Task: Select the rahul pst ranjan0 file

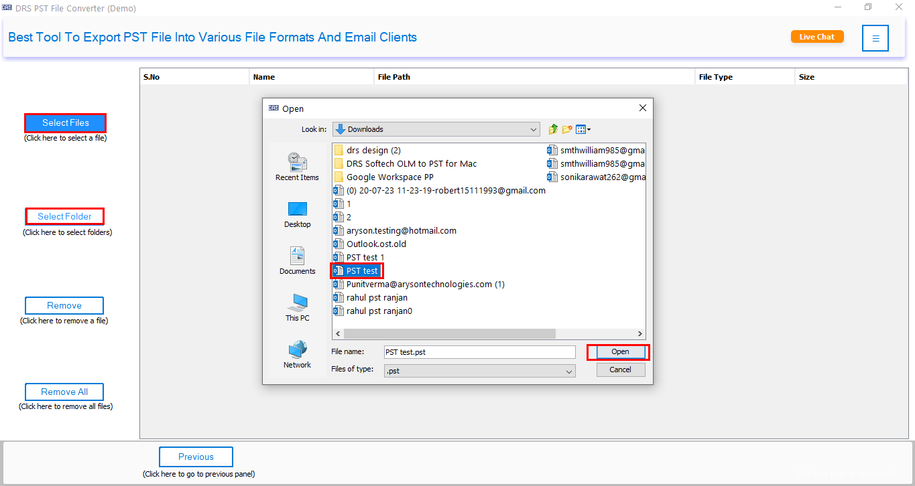Action: tap(373, 311)
